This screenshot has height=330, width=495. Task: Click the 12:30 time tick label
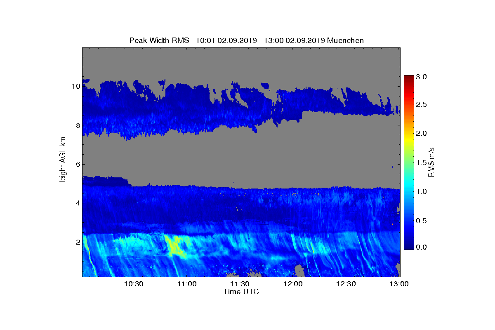[x=346, y=284]
